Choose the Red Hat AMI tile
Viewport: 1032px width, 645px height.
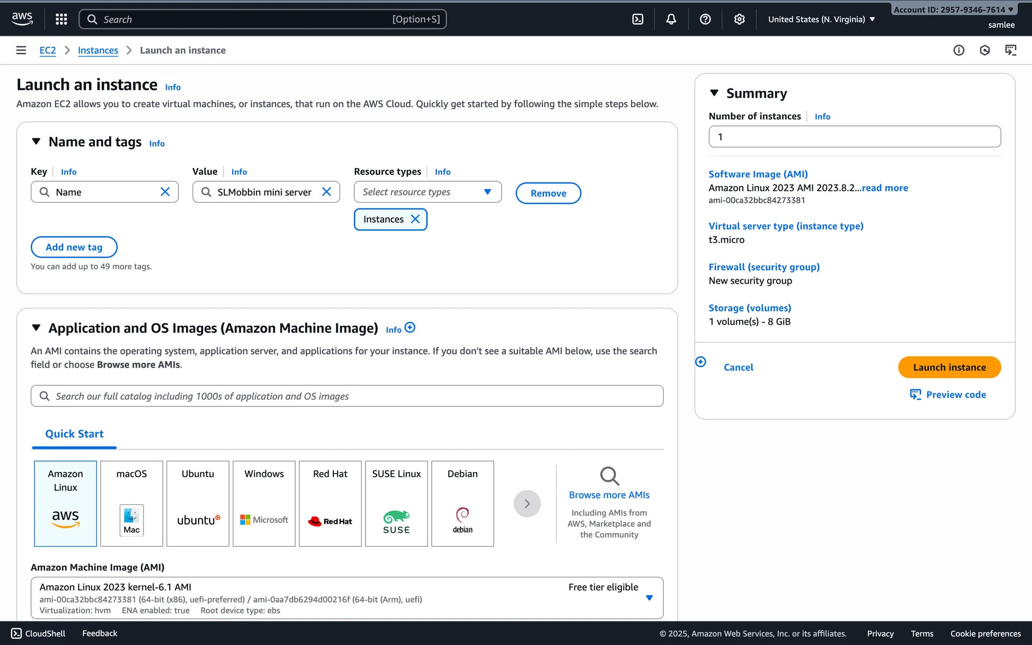point(330,503)
